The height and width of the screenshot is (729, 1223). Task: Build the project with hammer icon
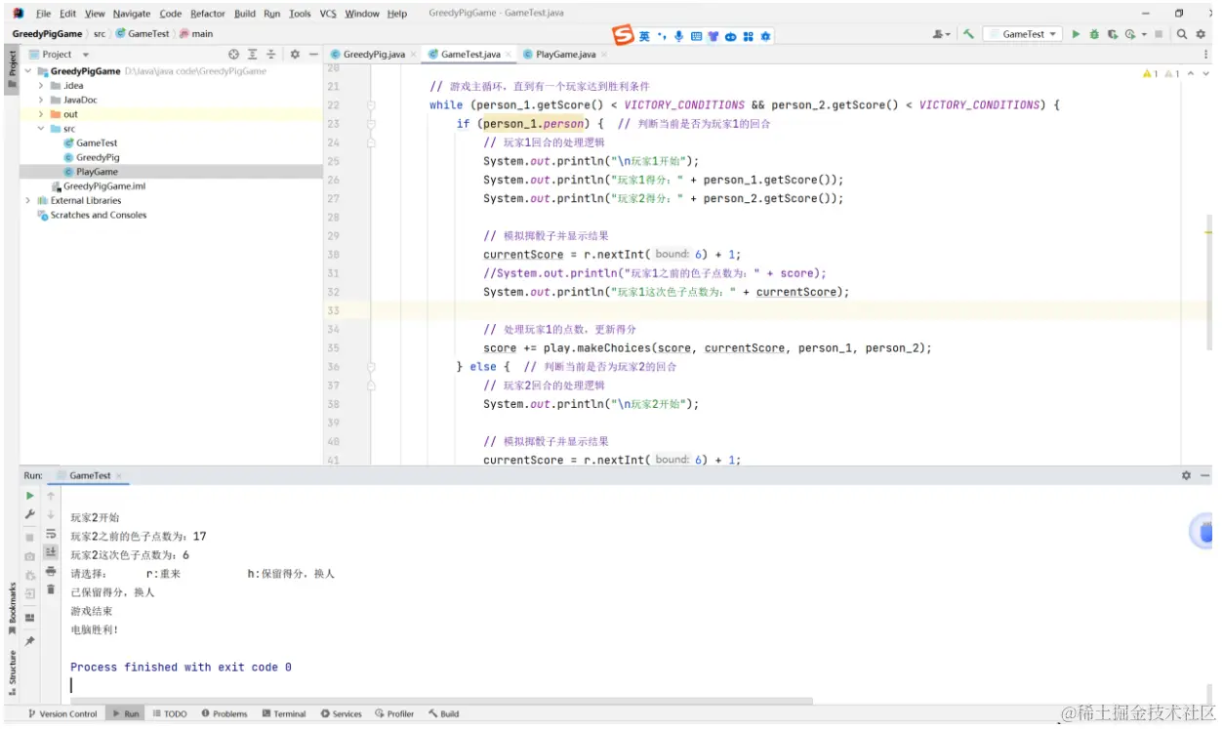(968, 34)
